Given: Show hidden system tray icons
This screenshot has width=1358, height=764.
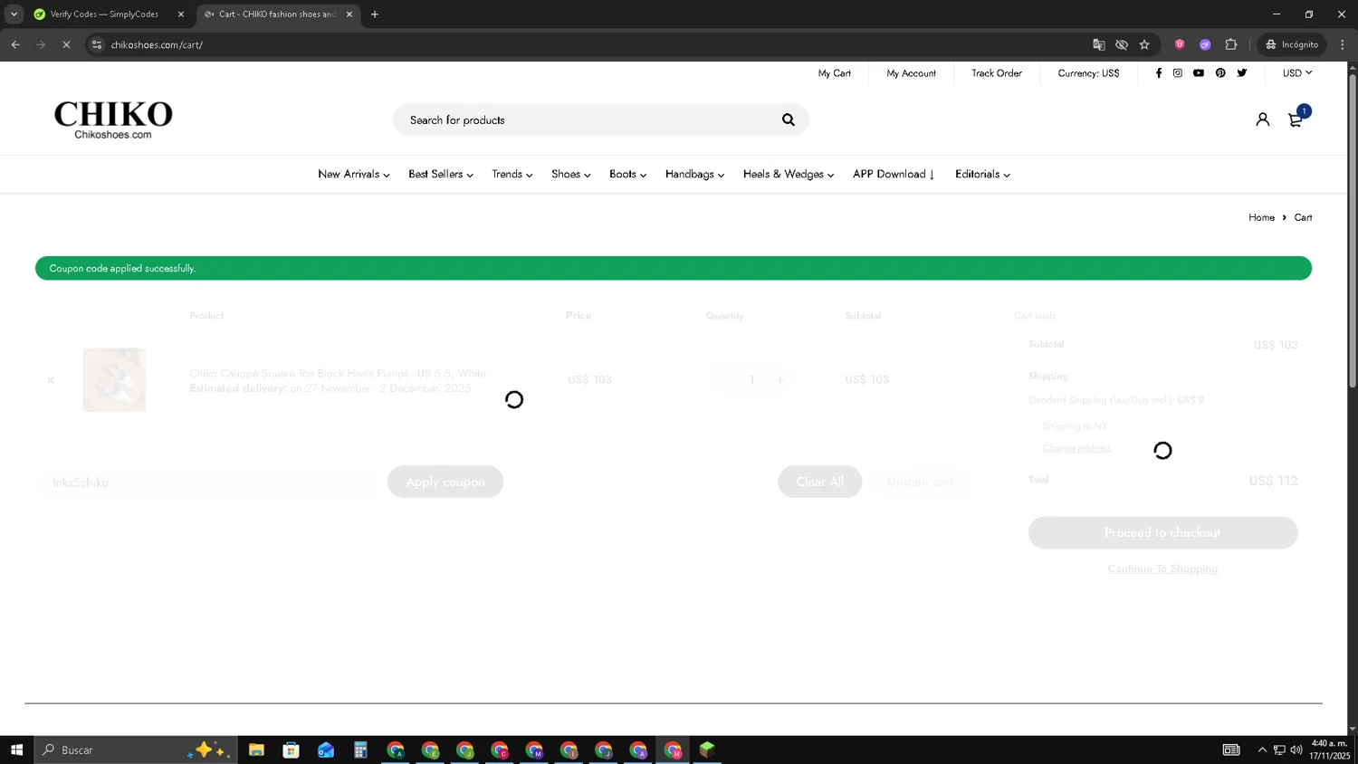Looking at the screenshot, I should (1262, 750).
